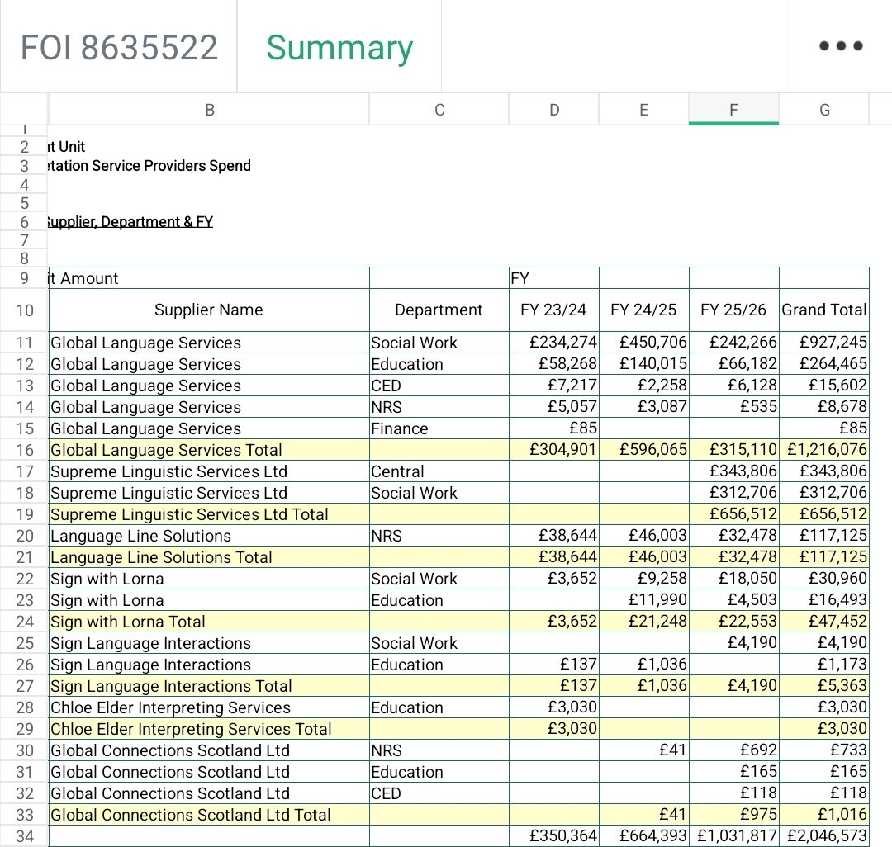This screenshot has width=892, height=847.
Task: Select the £535 NRS cell
Action: [x=734, y=407]
